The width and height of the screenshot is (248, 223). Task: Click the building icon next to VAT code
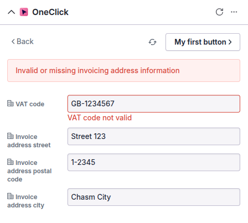(x=10, y=103)
